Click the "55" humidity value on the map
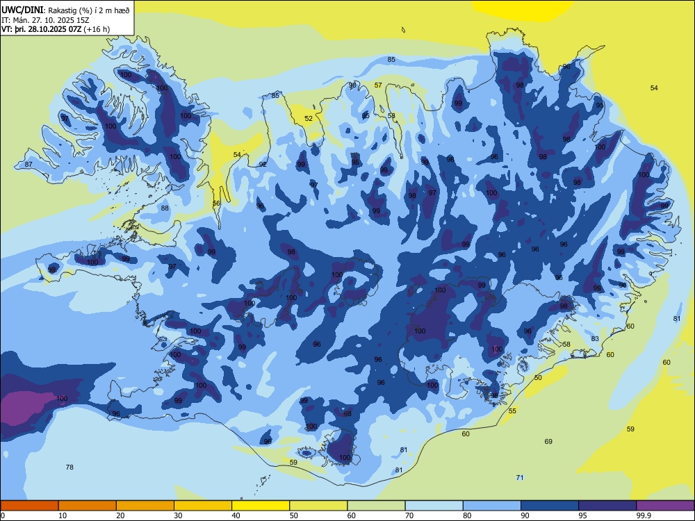Screen dimensions: 695x521 coord(512,411)
